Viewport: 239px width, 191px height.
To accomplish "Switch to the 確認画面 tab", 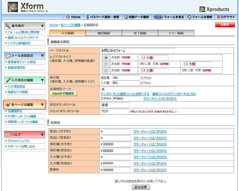I will 104,33.
